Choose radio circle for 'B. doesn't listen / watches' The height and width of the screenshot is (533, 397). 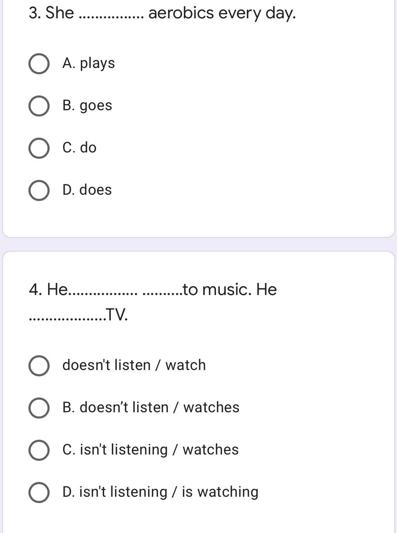point(39,408)
